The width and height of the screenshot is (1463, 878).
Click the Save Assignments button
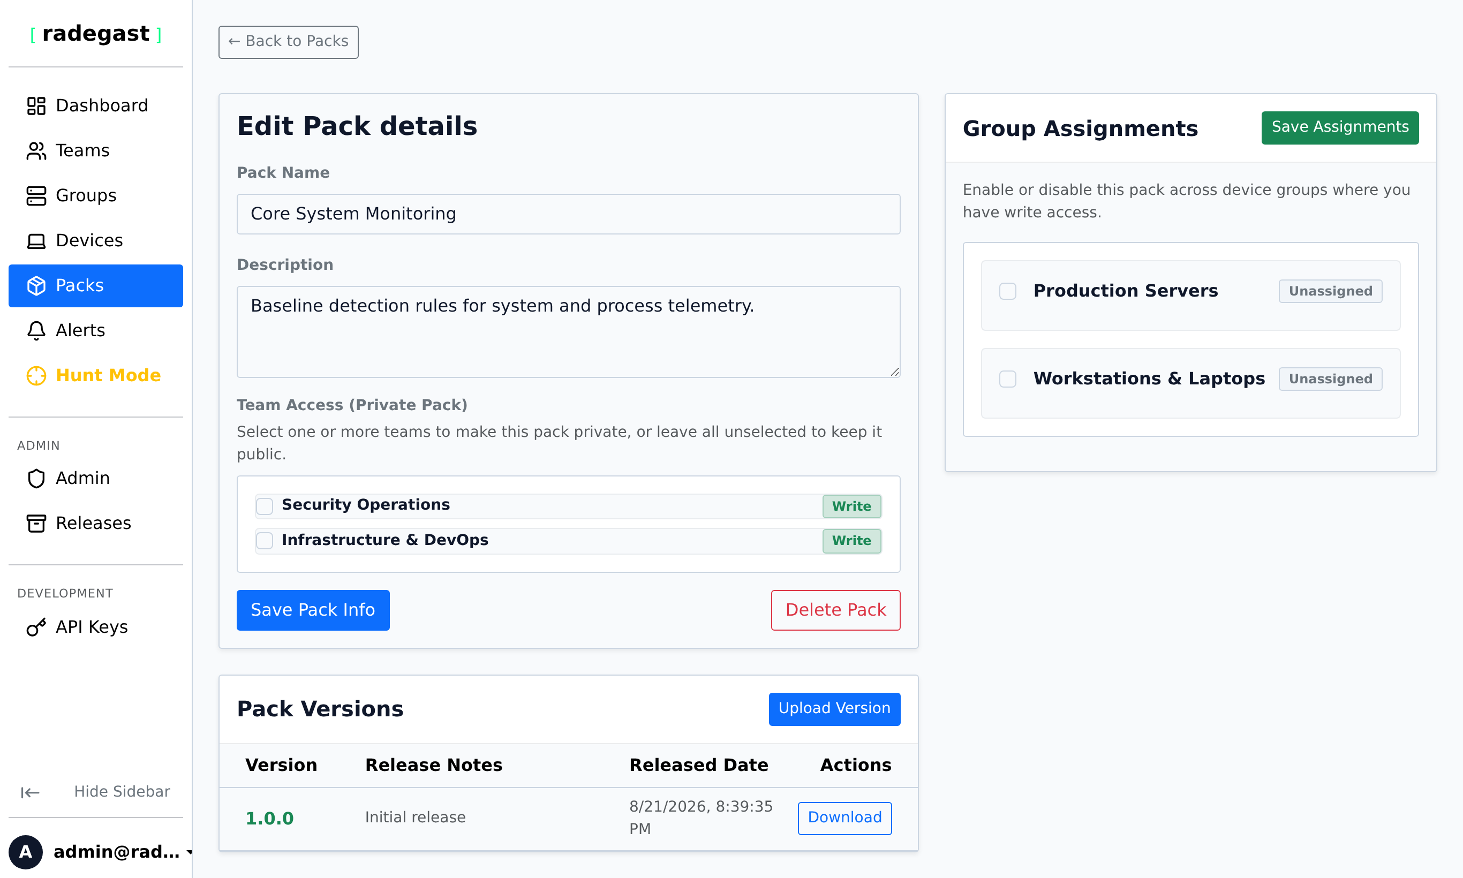pyautogui.click(x=1340, y=127)
